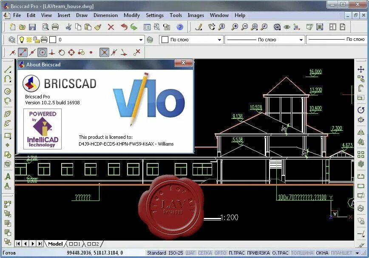Toggle О.ТРАС snap tracking in status bar
Screen dimensions: 369x258
280,253
